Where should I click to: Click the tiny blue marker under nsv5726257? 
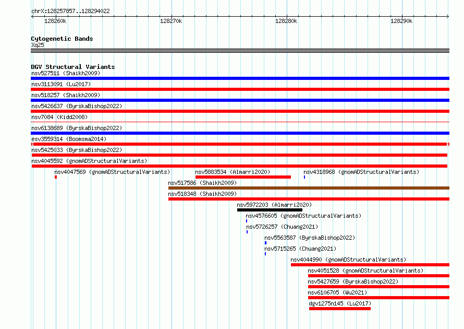(247, 232)
